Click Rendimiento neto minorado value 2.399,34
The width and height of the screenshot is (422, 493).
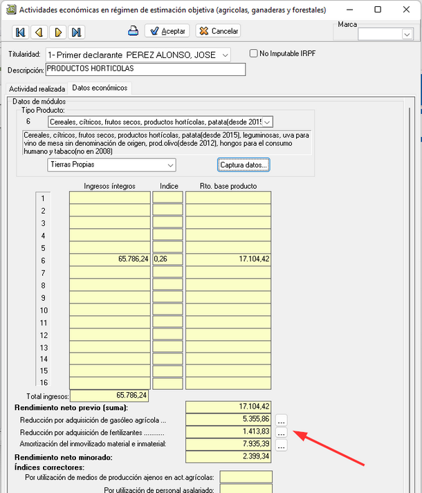[x=228, y=456]
